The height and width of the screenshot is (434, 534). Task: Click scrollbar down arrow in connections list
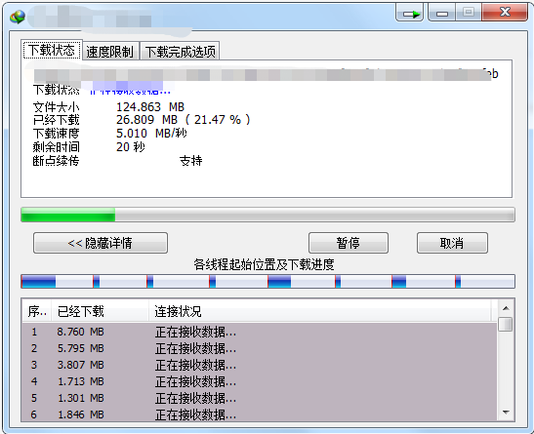point(506,413)
